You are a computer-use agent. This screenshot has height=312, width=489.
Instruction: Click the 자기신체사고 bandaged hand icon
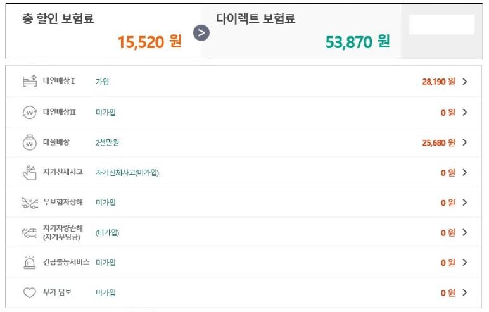click(x=30, y=173)
